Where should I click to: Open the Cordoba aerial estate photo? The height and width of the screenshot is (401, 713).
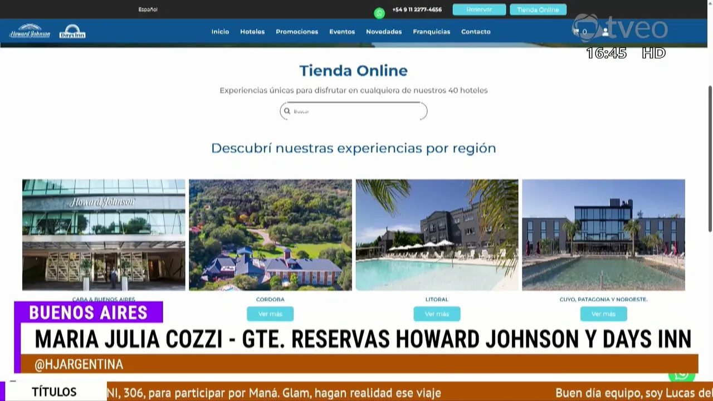point(270,234)
